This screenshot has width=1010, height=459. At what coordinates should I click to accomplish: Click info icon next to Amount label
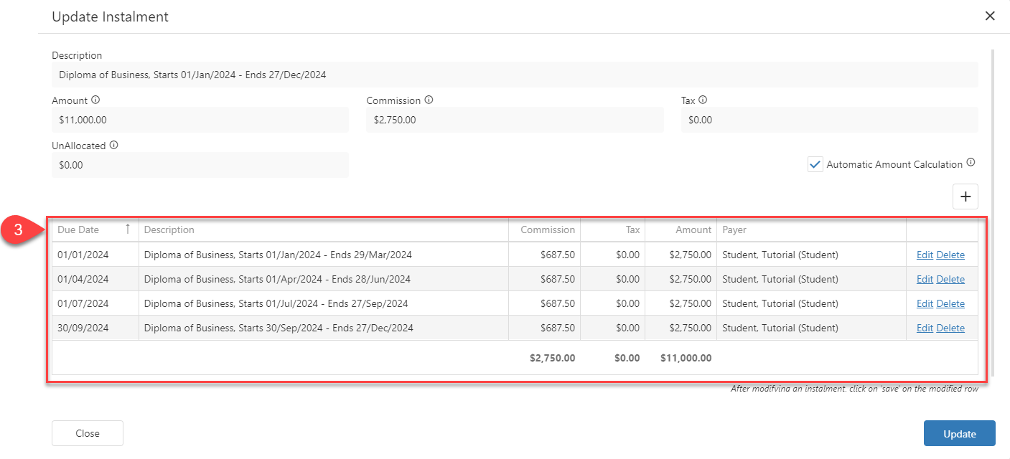(x=95, y=100)
